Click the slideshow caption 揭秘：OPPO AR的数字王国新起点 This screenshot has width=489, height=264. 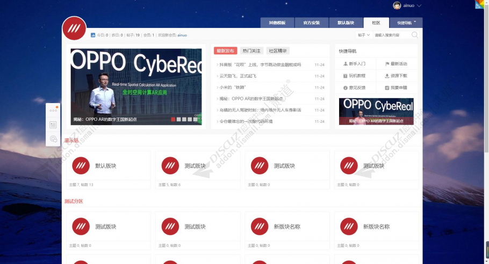105,119
